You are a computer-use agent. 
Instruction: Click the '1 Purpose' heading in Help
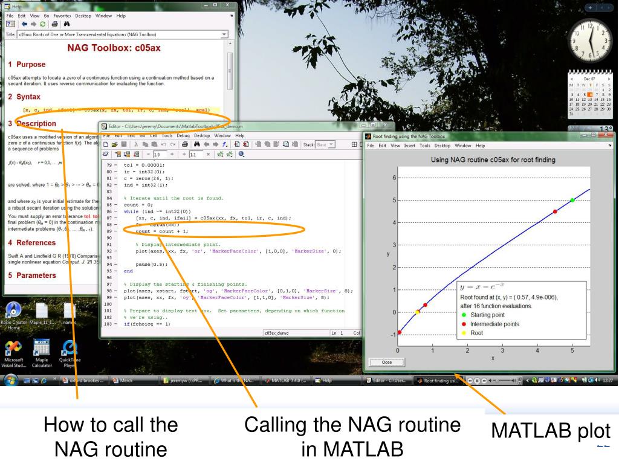click(27, 64)
